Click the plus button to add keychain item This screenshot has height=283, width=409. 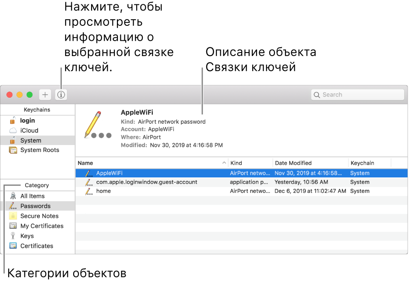tap(45, 95)
